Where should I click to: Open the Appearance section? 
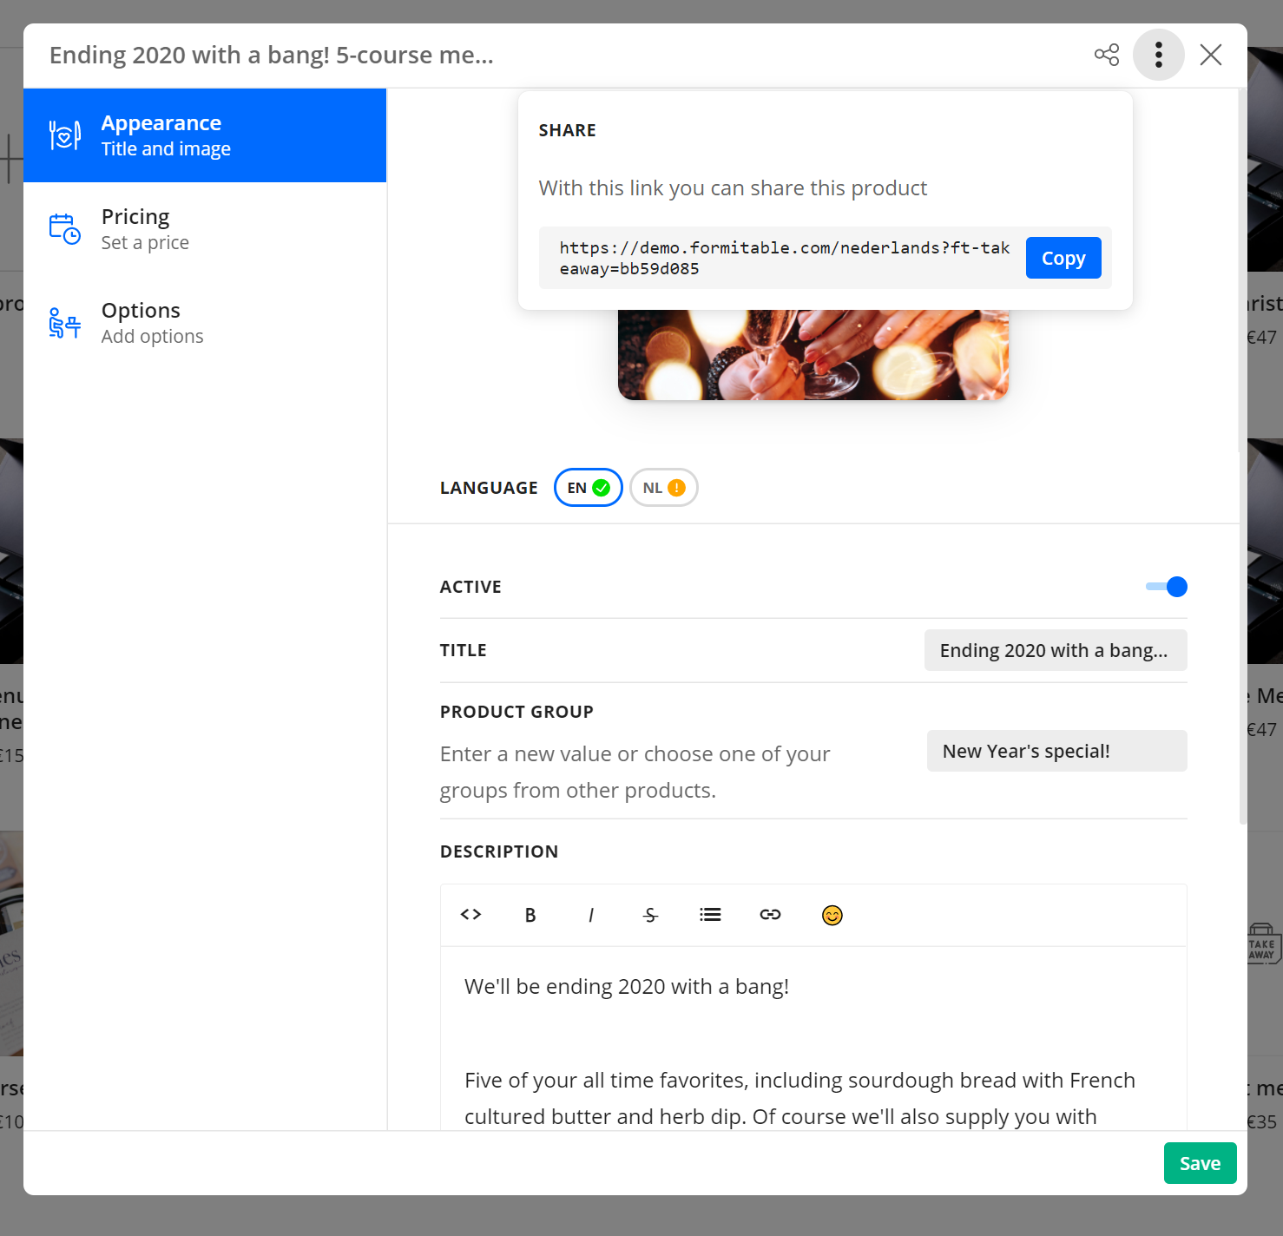click(205, 135)
